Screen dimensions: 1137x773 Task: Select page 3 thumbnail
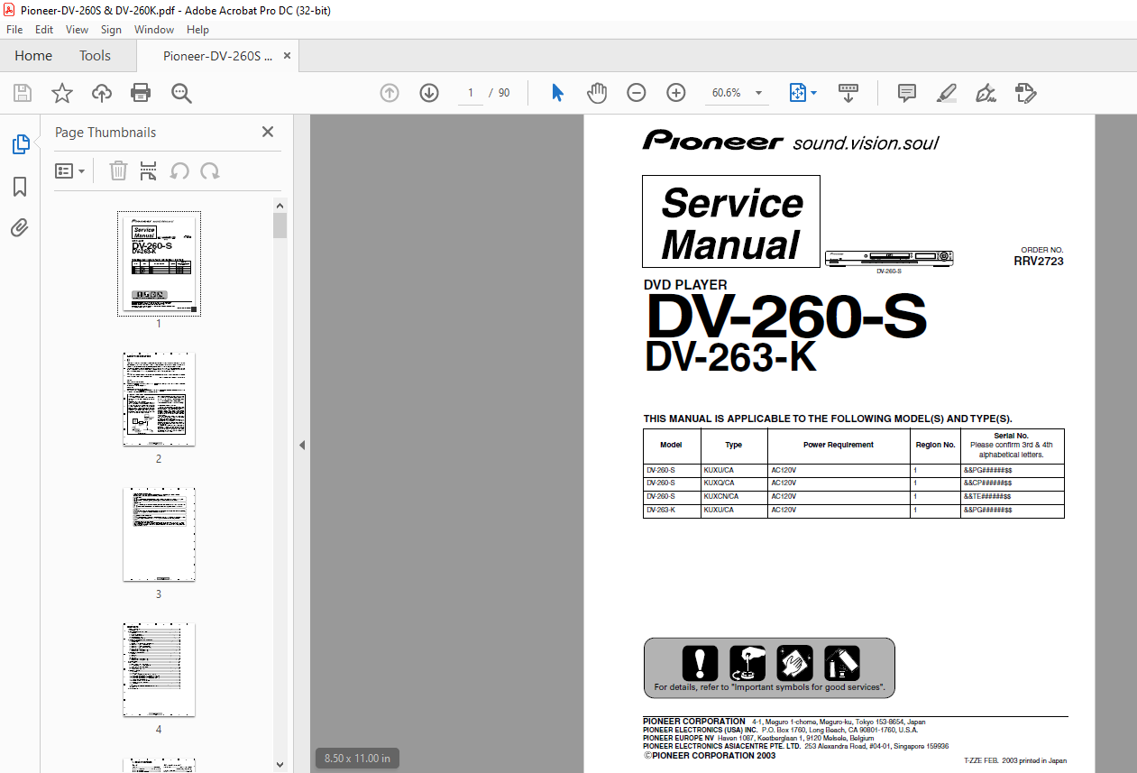tap(159, 534)
